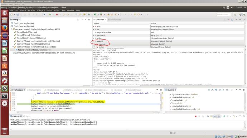This screenshot has height=138, width=247.
Task: Switch to the HttpResponse.java editor tab
Action: point(72,90)
